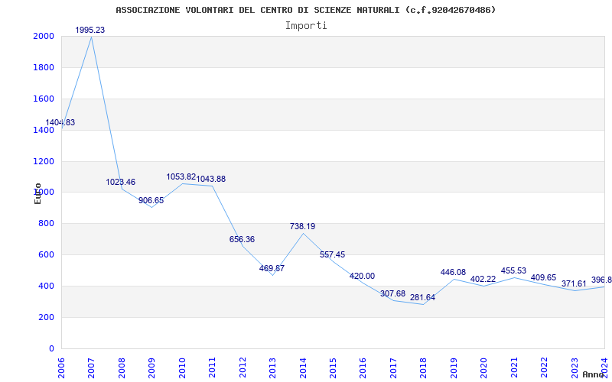The image size is (612, 382).
Task: Click the 1023.46 data label
Action: pyautogui.click(x=121, y=182)
